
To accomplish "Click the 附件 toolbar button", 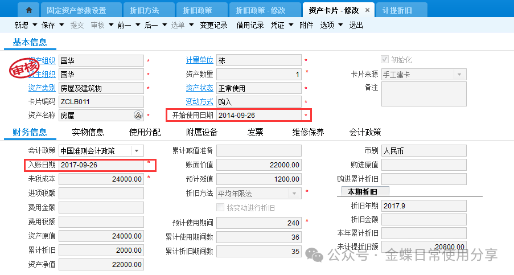I will [306, 25].
